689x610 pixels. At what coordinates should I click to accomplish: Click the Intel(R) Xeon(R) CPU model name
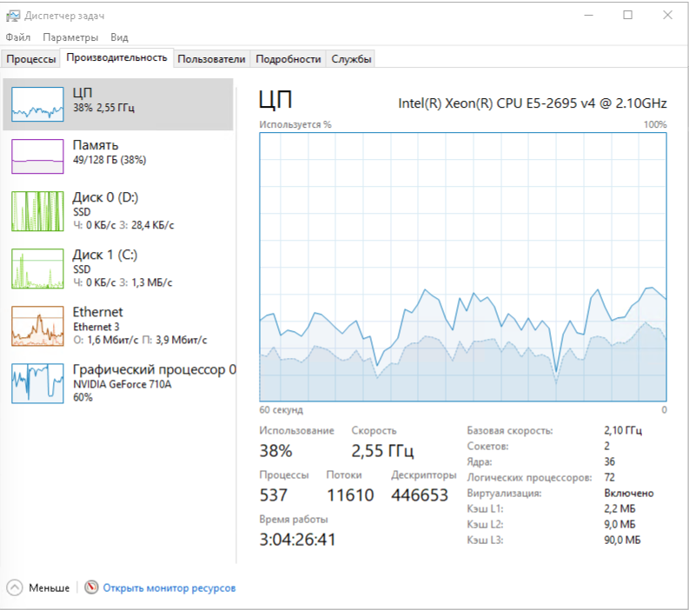coord(533,103)
